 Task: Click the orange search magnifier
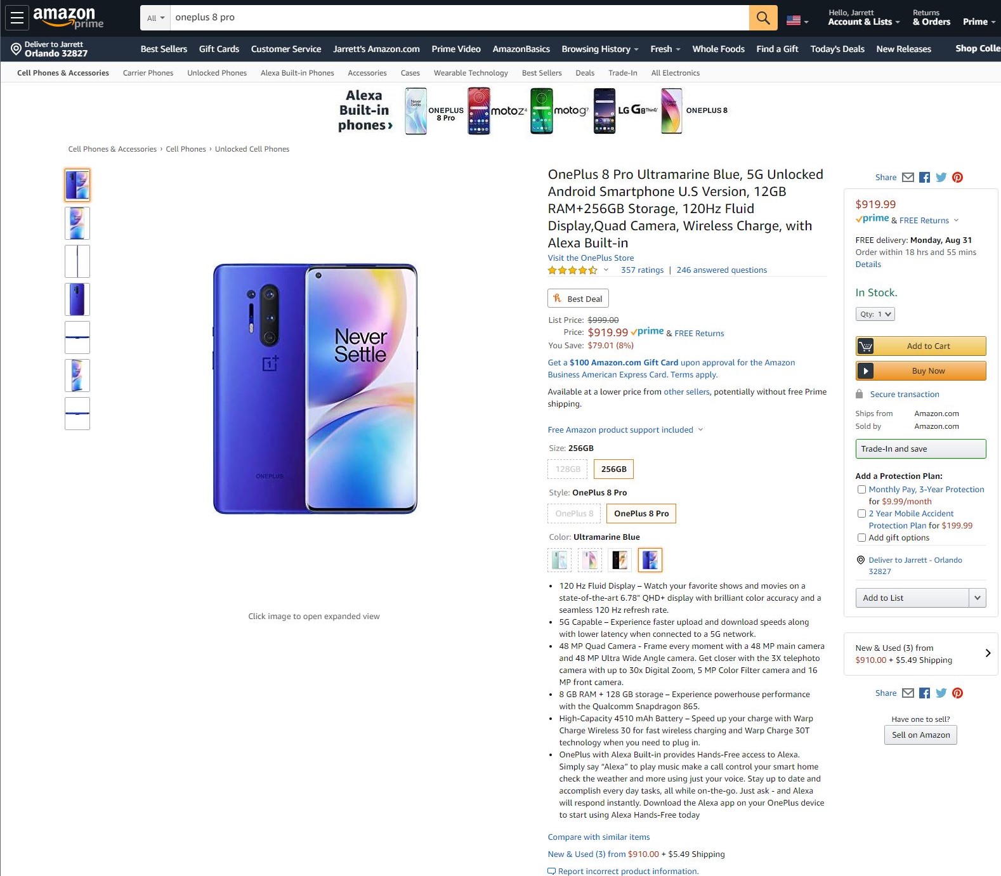pos(762,18)
